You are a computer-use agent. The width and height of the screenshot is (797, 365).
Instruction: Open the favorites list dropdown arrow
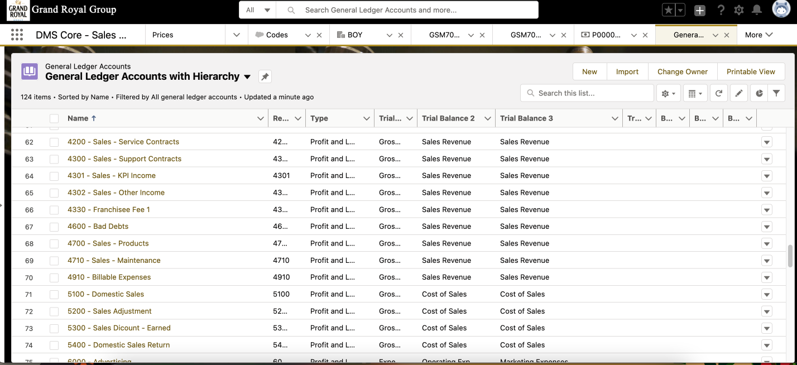coord(680,10)
